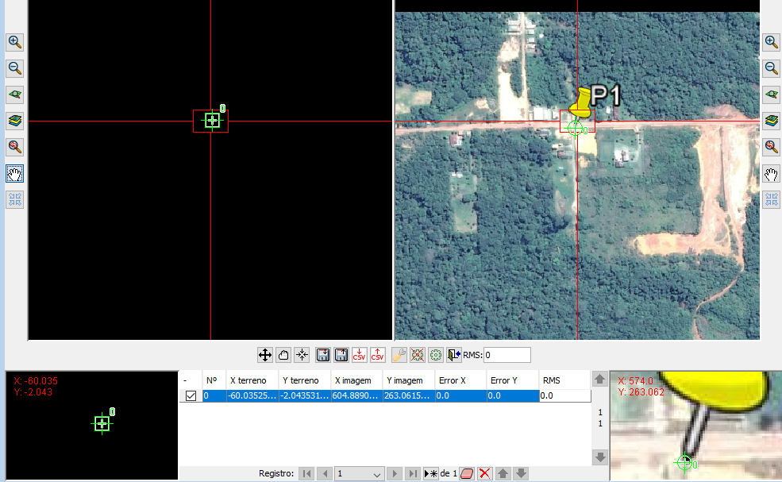
Task: Click the layers stack icon beside the left view
Action: (x=14, y=121)
